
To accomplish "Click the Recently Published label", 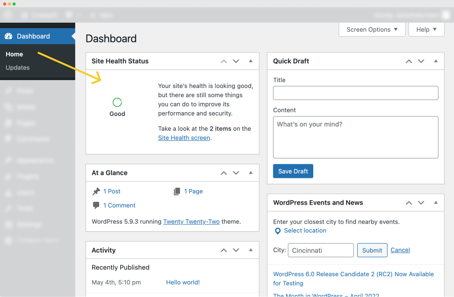I will pos(121,268).
